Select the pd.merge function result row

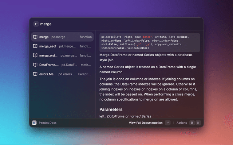point(62,37)
